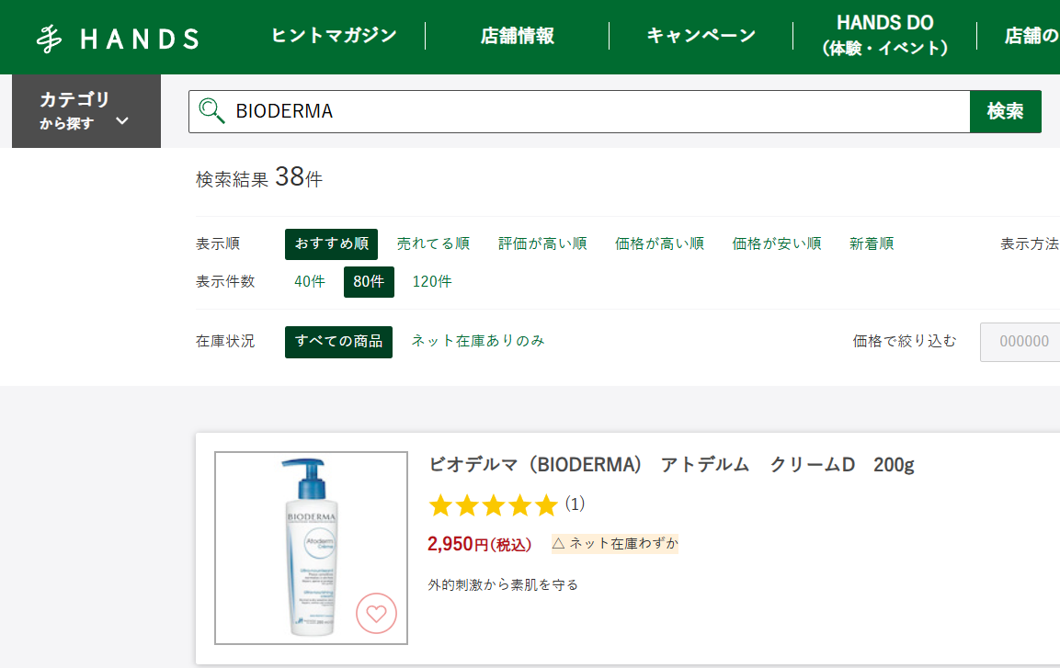
Task: Sort by 価格が安い順
Action: pyautogui.click(x=777, y=243)
